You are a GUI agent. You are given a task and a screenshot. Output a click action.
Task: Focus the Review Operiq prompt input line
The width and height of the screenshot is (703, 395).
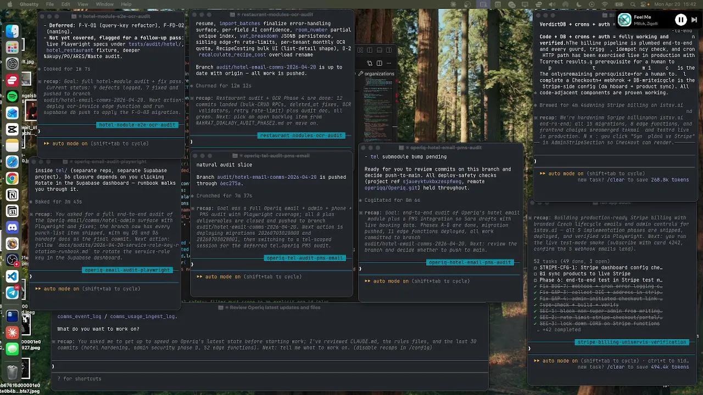tap(269, 366)
